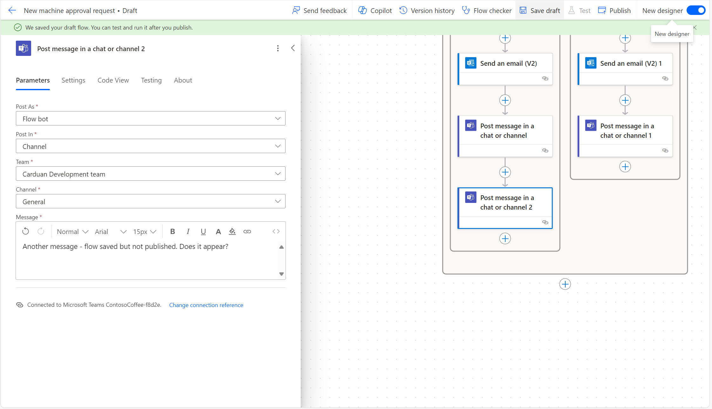Undo the last message edit

coord(26,231)
